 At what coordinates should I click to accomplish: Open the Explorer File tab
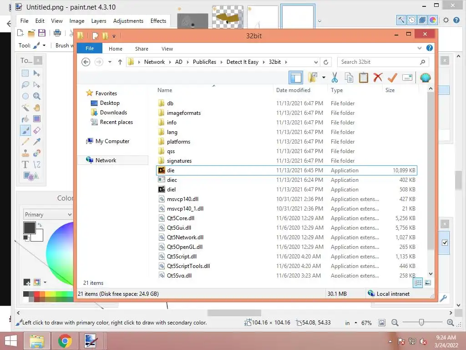pyautogui.click(x=90, y=48)
